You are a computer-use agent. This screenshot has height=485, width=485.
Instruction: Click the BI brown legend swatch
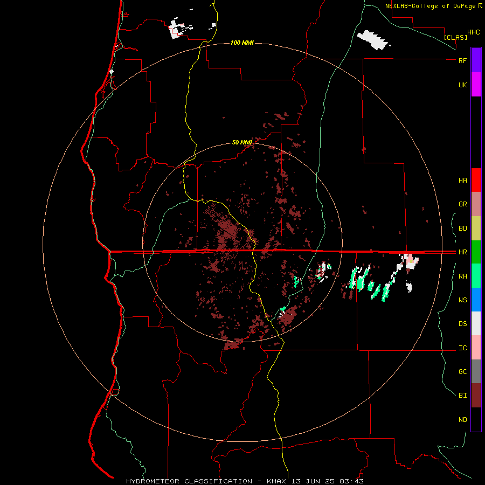[476, 396]
